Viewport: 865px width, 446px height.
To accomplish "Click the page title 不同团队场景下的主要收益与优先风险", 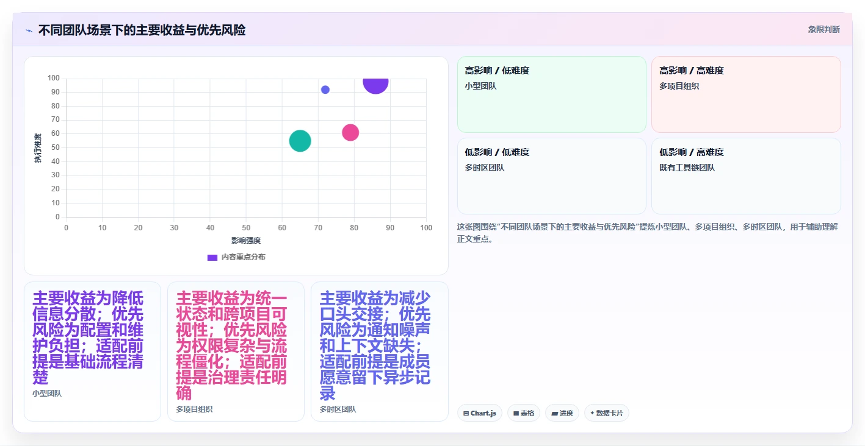I will pos(142,30).
